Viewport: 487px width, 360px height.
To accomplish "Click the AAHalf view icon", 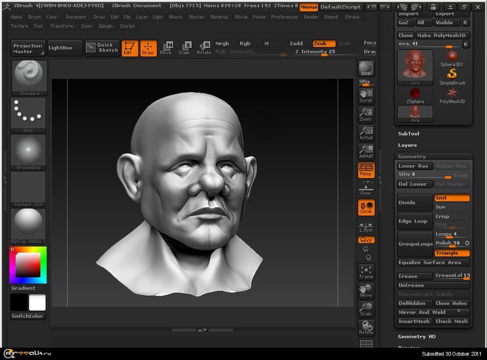I will pyautogui.click(x=366, y=151).
